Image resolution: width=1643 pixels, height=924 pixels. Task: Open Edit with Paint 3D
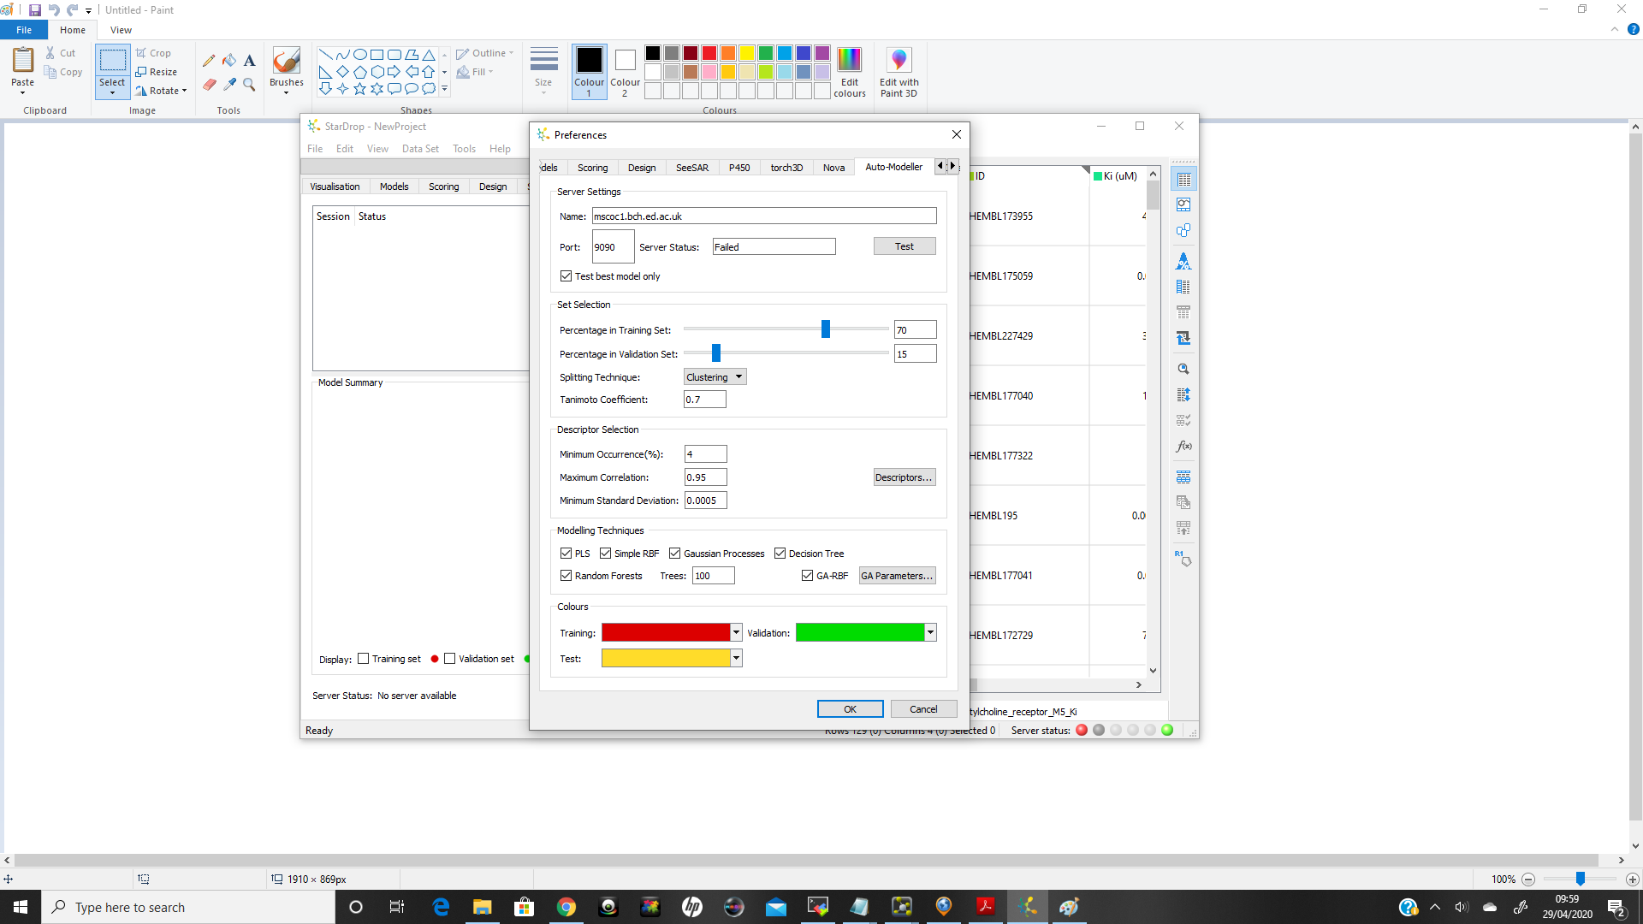point(899,72)
